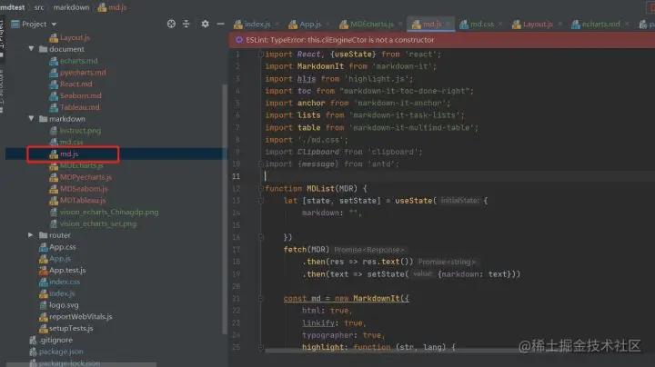Fold the useState block at line 13
655x367 pixels.
[261, 201]
